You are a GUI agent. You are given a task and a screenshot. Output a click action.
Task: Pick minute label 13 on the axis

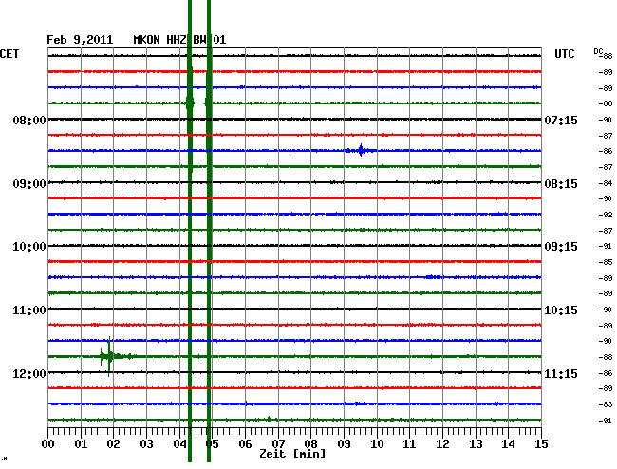pos(476,444)
